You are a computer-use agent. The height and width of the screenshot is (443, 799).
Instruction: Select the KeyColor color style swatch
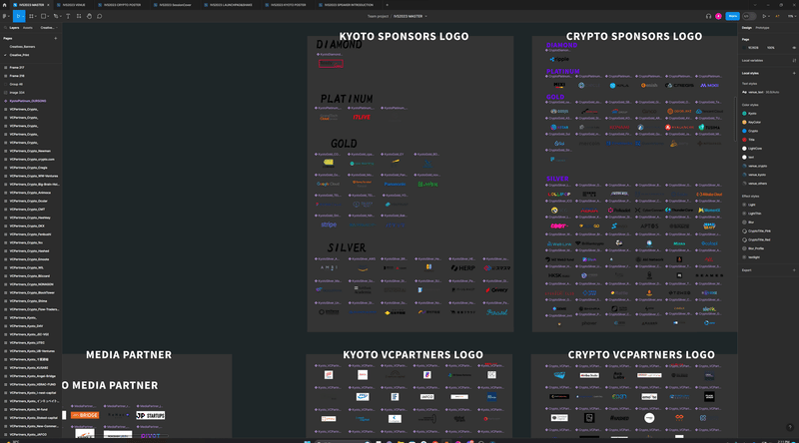[x=744, y=122]
